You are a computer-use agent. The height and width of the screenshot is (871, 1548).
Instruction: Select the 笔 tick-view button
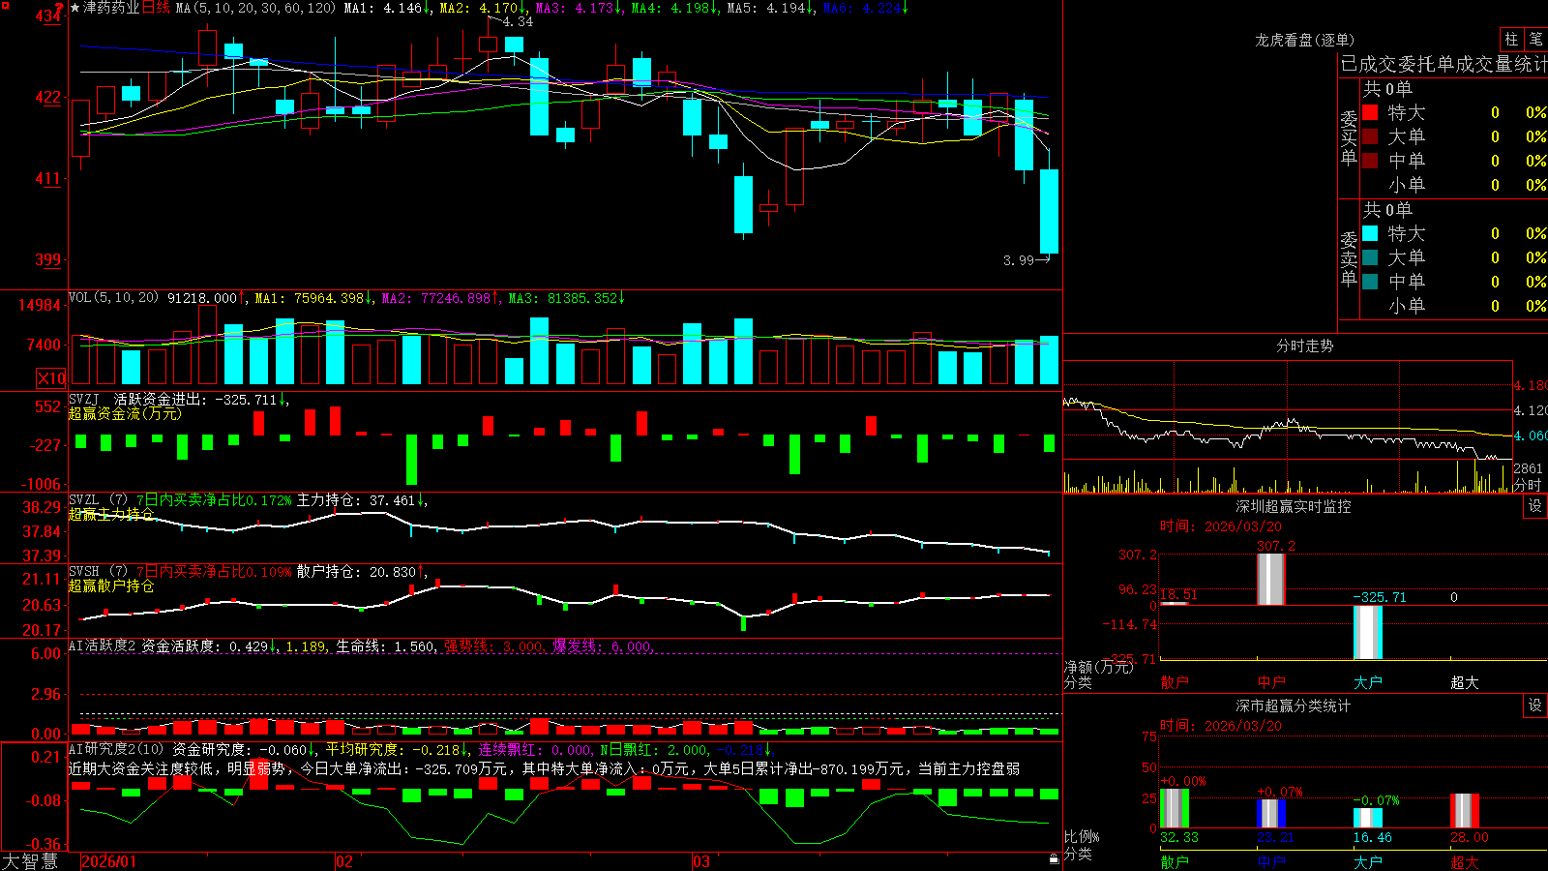tap(1536, 40)
